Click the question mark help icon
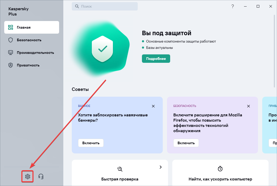The height and width of the screenshot is (186, 277). click(x=232, y=6)
